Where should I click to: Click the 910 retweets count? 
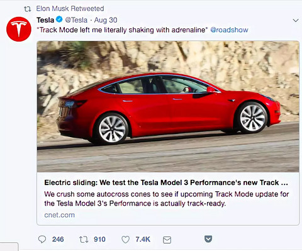coord(99,239)
